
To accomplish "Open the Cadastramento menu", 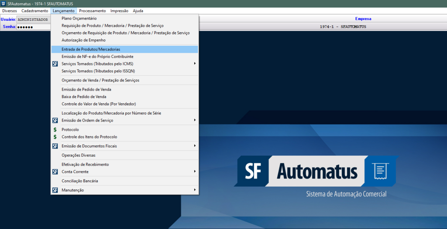I will pos(35,11).
